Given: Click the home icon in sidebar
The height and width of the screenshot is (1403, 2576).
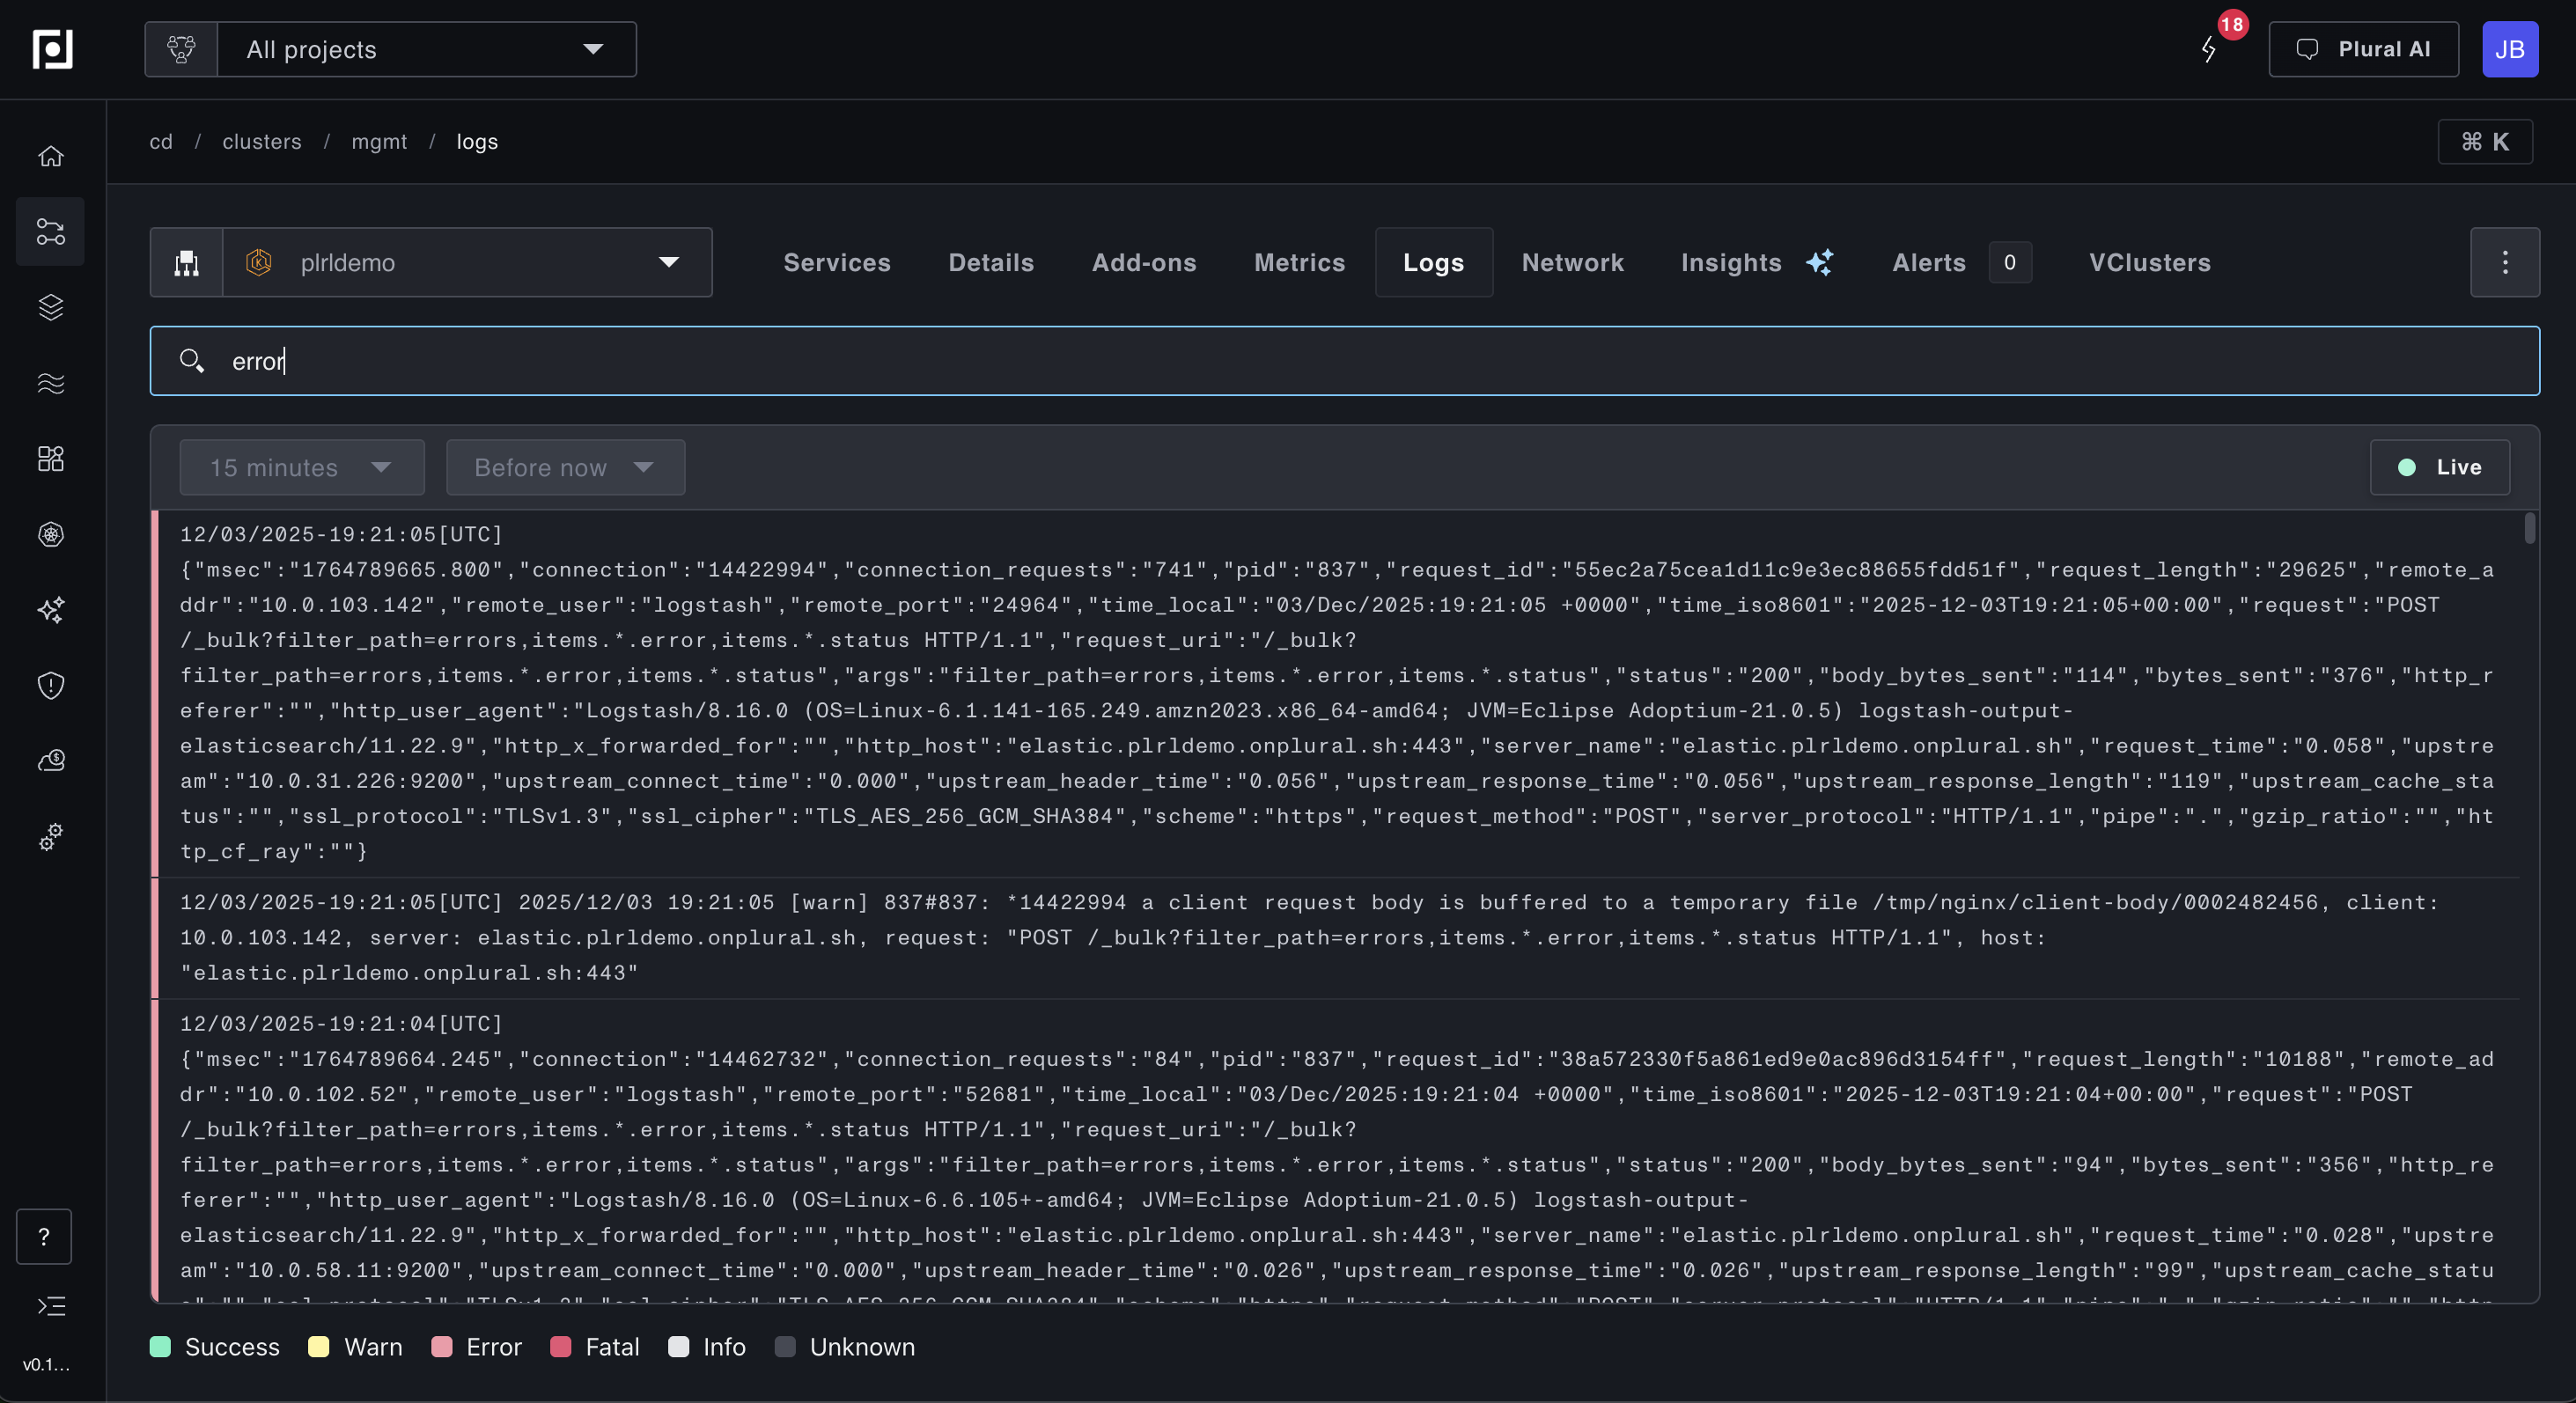Looking at the screenshot, I should coord(51,156).
